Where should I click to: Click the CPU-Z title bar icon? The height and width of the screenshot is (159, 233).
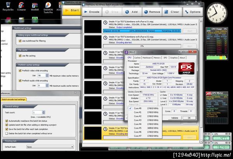(x=126, y=52)
